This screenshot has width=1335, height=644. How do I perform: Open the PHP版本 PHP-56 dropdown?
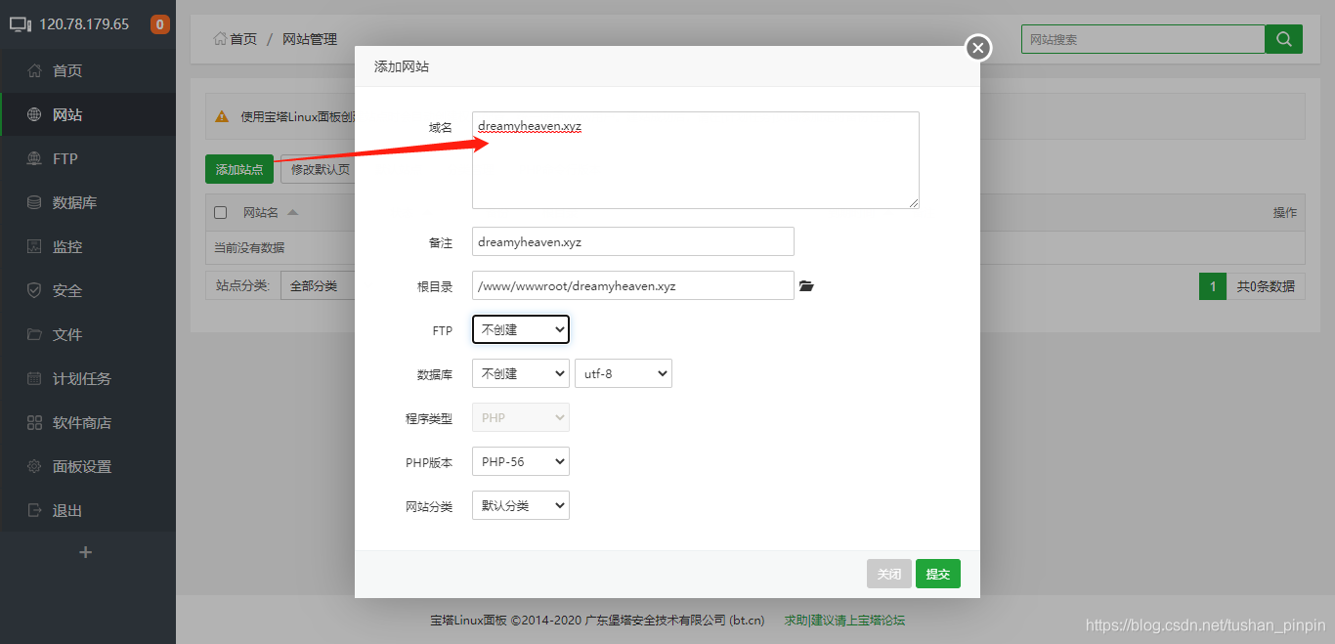[x=521, y=461]
